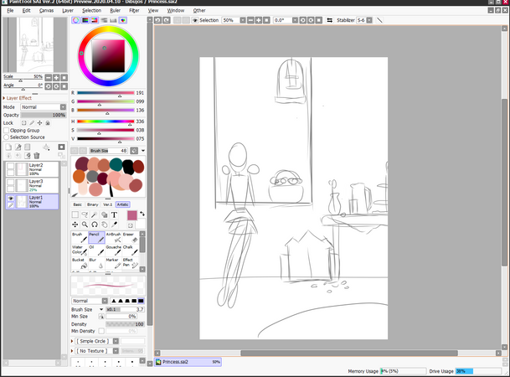Choose the lasso selection tool
Image resolution: width=510 pixels, height=377 pixels.
tap(85, 214)
